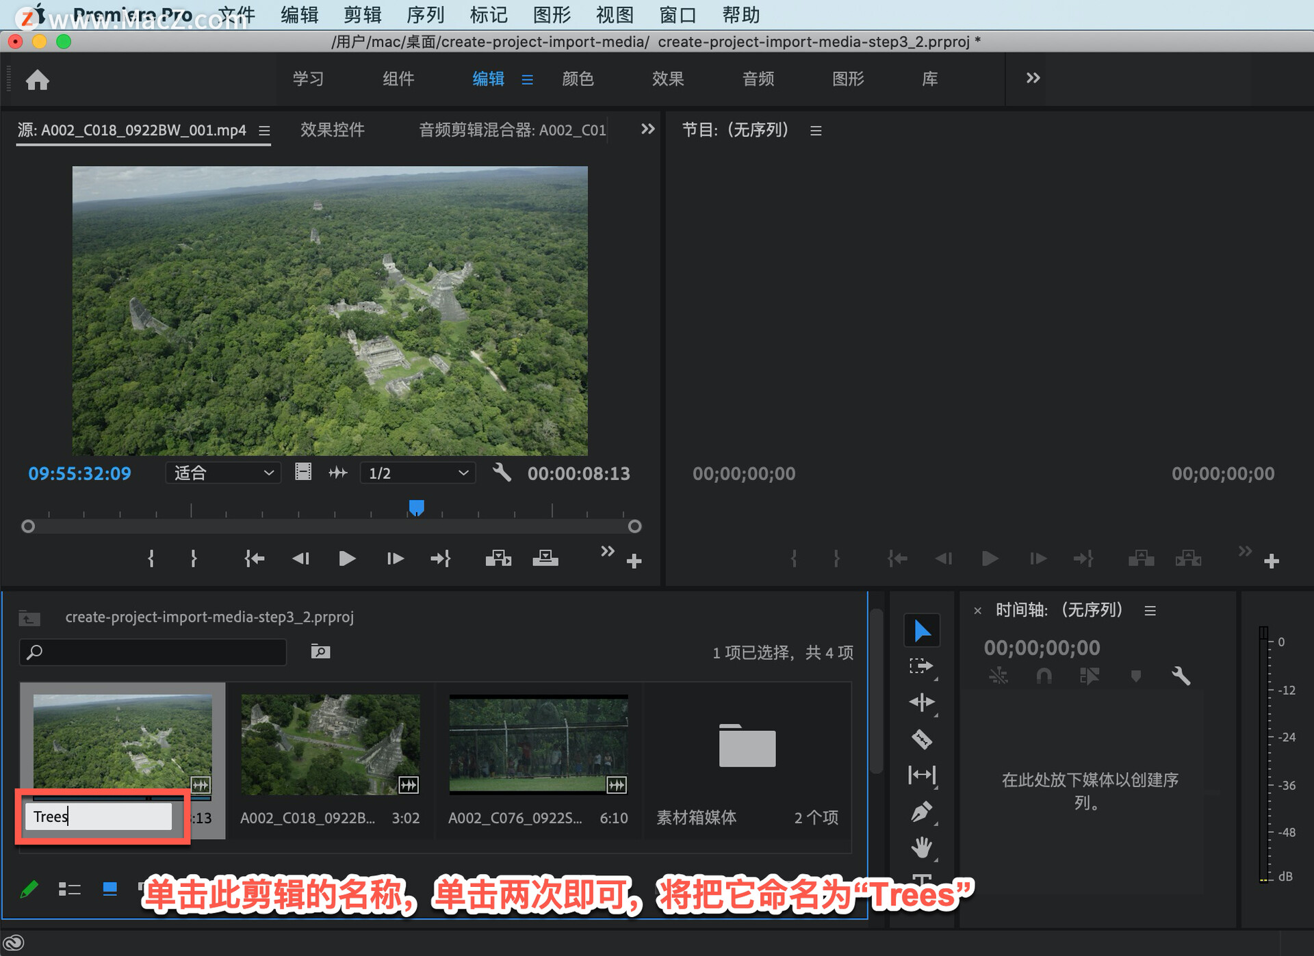The height and width of the screenshot is (956, 1314).
Task: Select the Hand tool
Action: click(922, 848)
